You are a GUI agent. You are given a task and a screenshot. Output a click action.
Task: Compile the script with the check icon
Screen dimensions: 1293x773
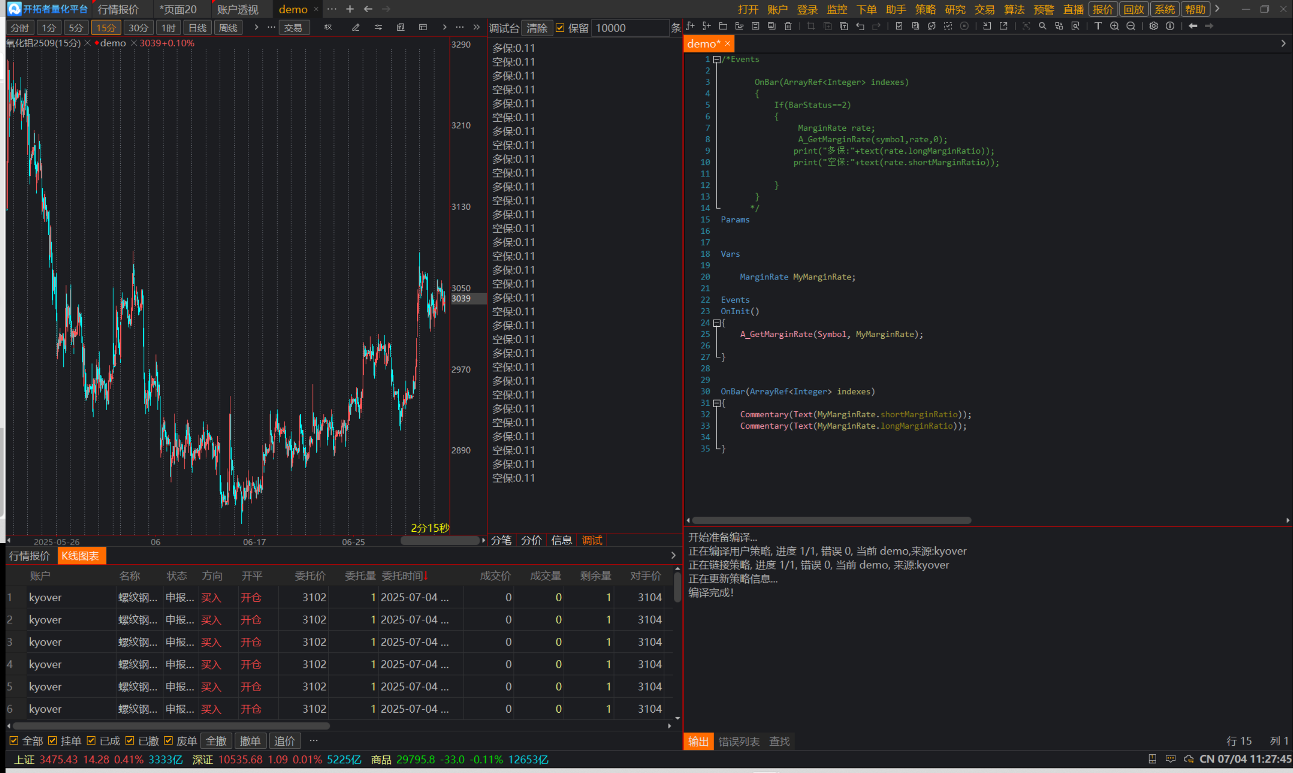coord(899,26)
